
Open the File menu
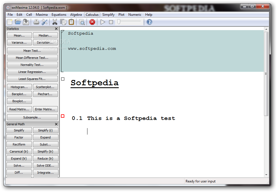point(10,15)
